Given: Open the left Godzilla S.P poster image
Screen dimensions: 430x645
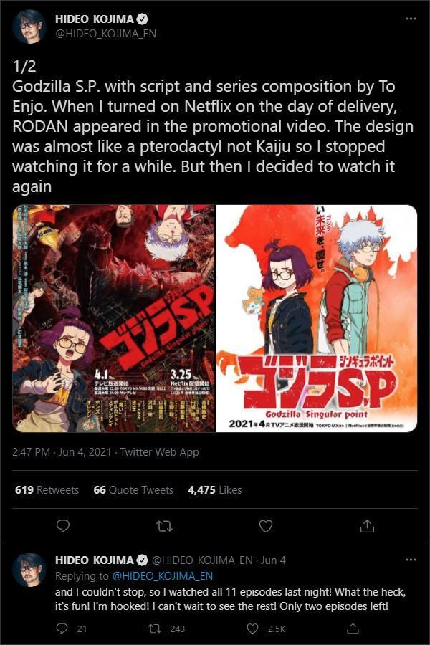Looking at the screenshot, I should click(113, 318).
